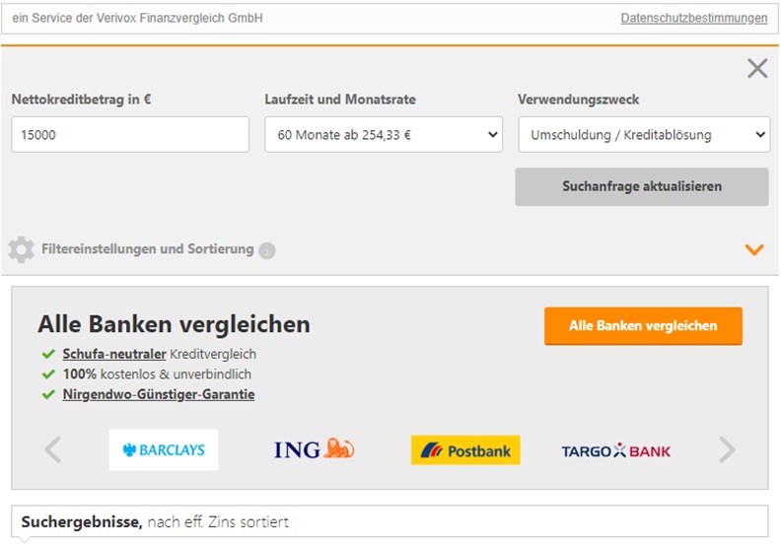Click the Nettokreditbetrag input field
Screen dimensions: 781x546
pyautogui.click(x=130, y=135)
